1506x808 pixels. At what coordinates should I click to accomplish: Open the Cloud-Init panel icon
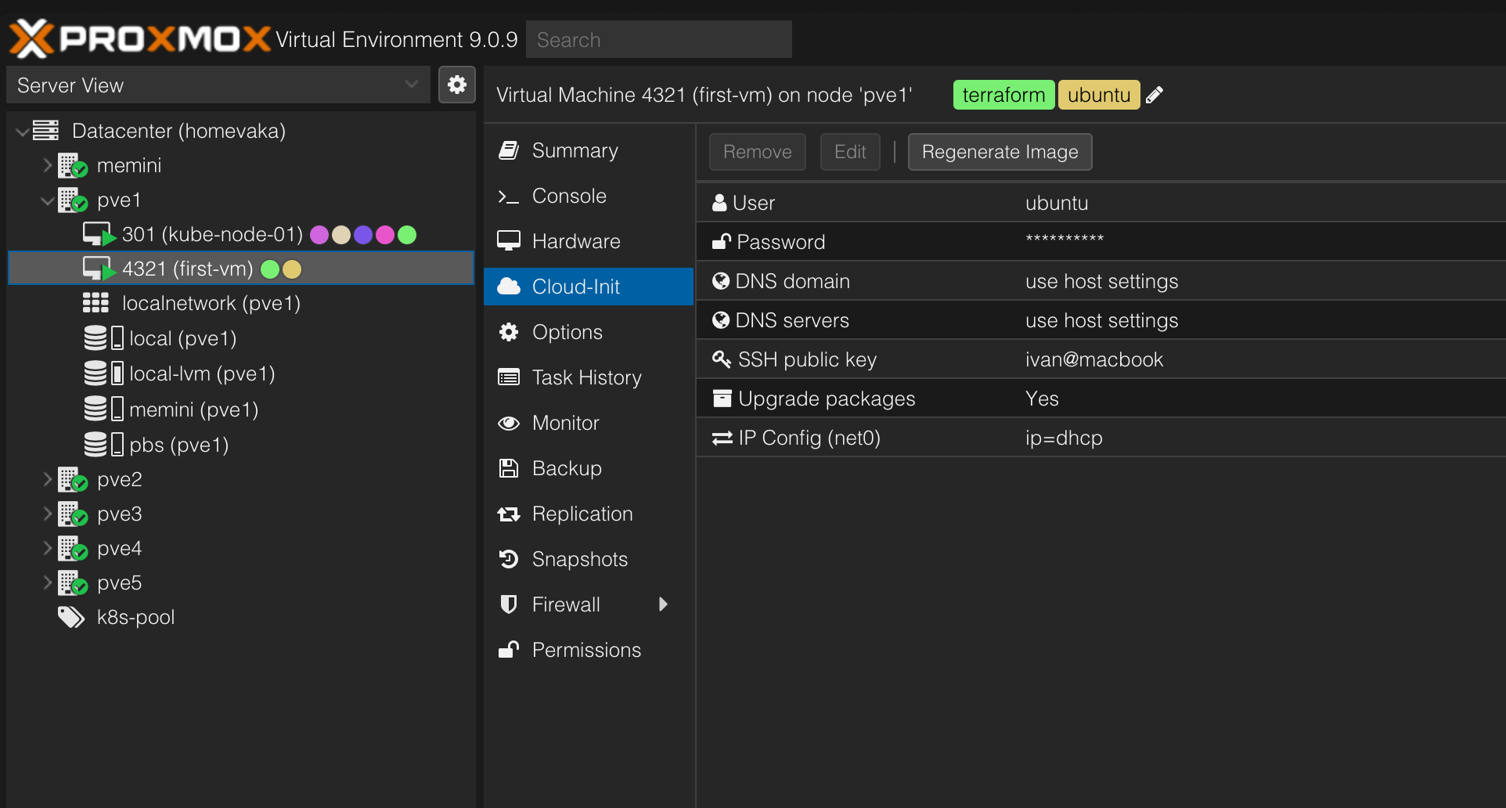tap(509, 287)
